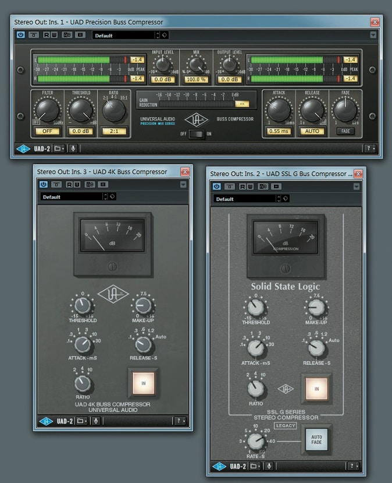392x483 pixels.
Task: Click A/B compare icon in Precision Buss window
Action: [67, 35]
